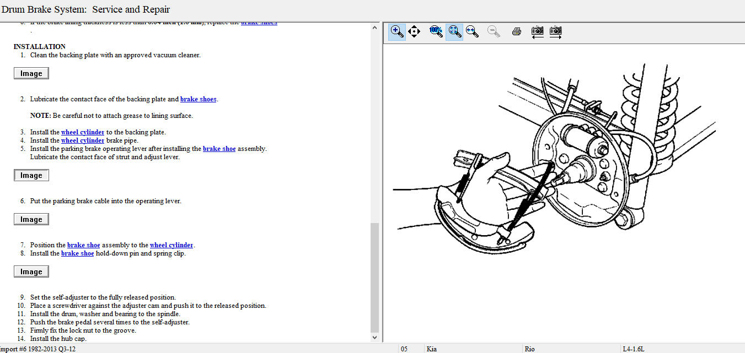Follow the 'brake shoes' link in step 2

point(199,99)
